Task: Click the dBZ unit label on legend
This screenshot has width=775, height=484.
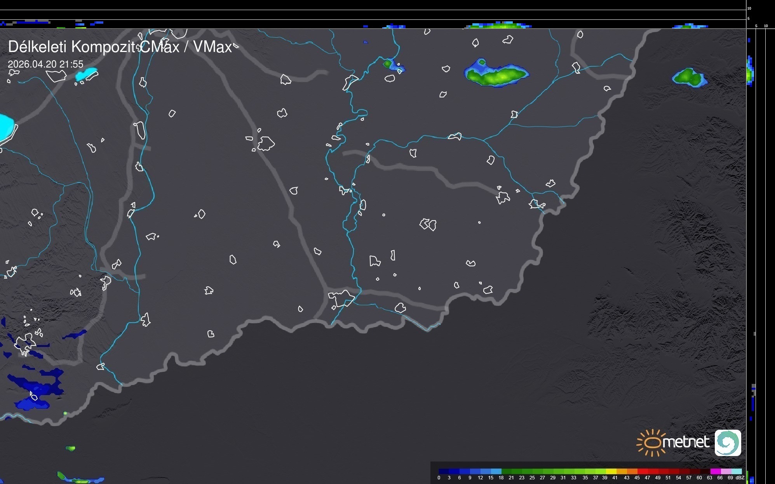Action: (740, 478)
